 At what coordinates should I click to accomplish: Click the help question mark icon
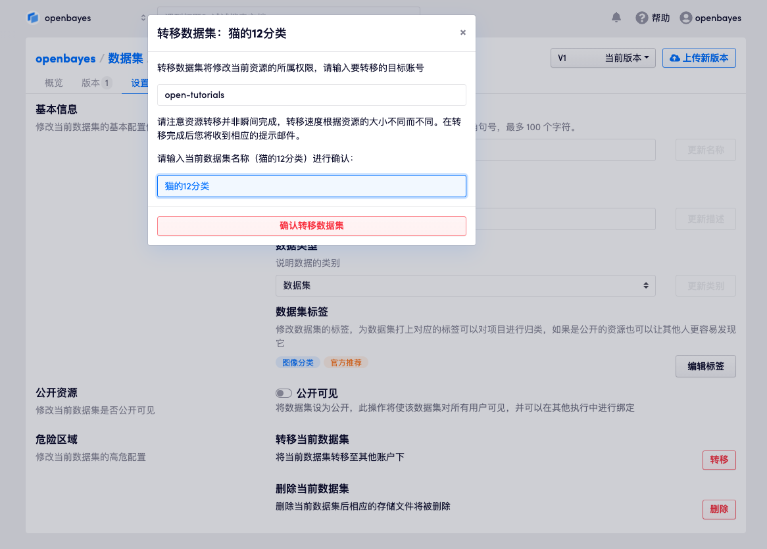pyautogui.click(x=642, y=18)
